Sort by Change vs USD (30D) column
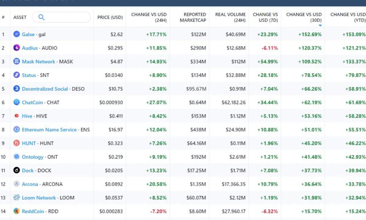Viewport: 366px width, 220px height. click(304, 17)
